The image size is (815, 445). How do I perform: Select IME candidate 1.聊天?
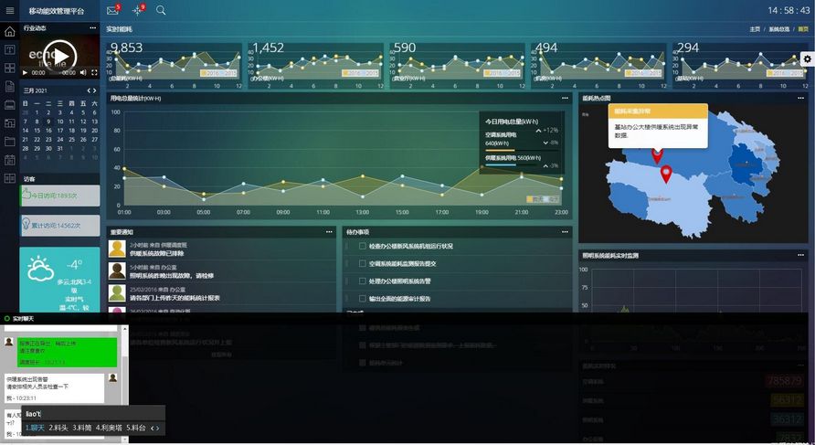click(x=35, y=428)
